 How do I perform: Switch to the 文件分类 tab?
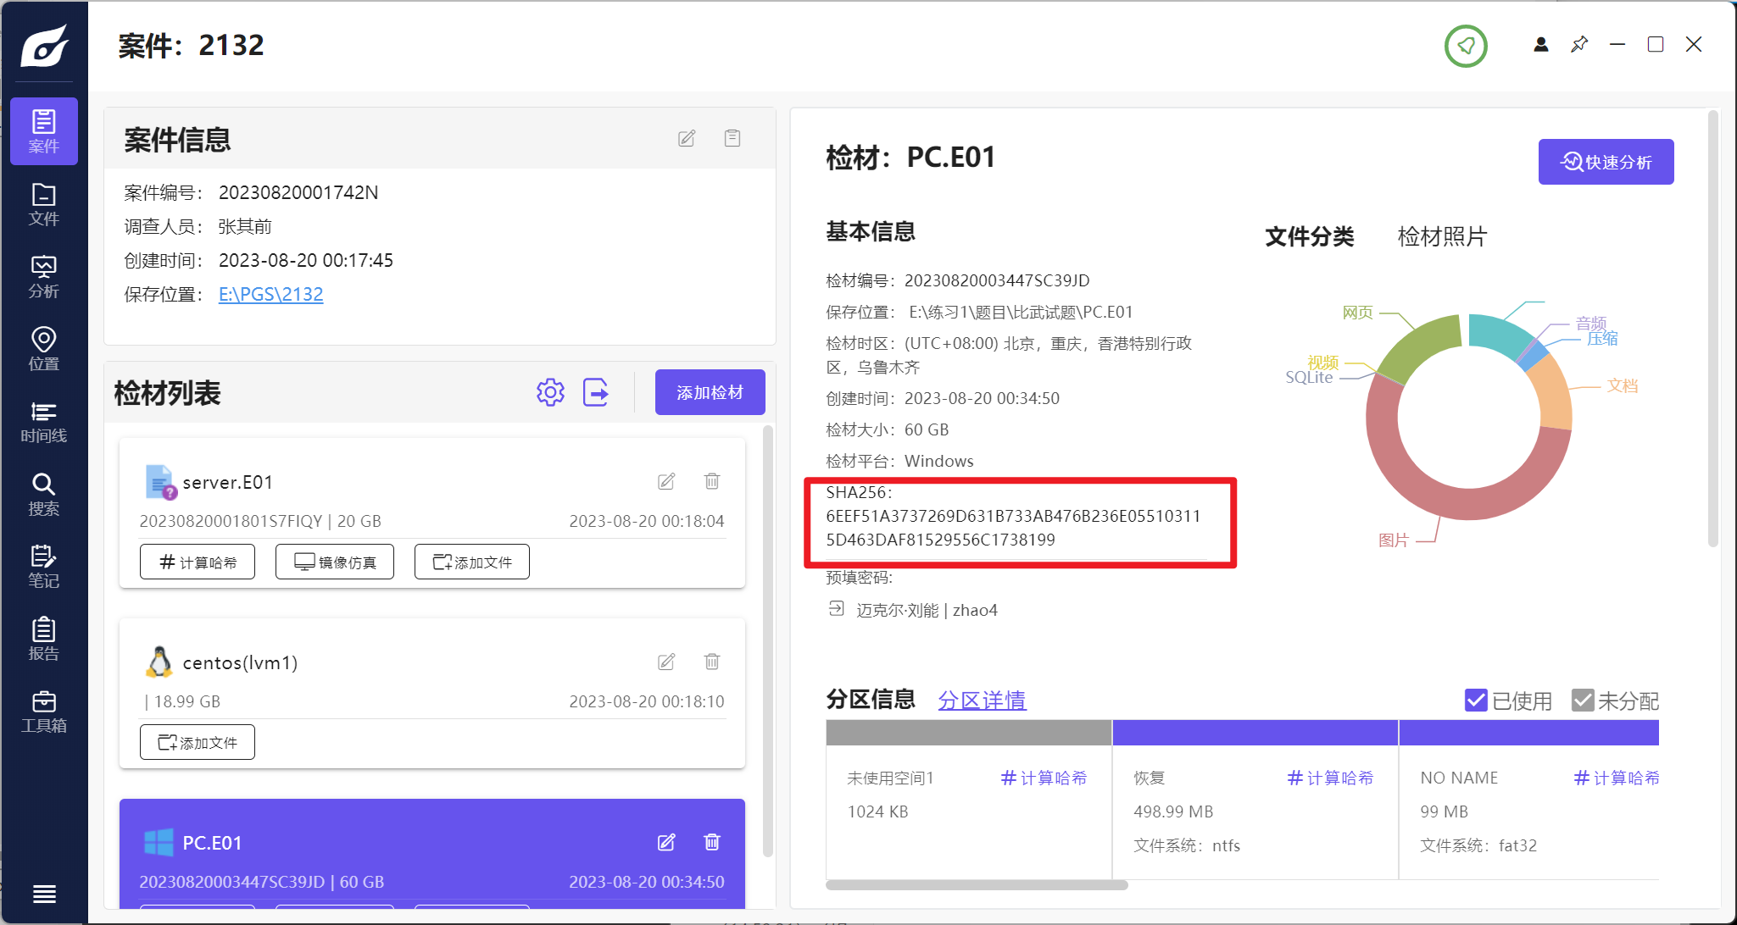point(1310,236)
